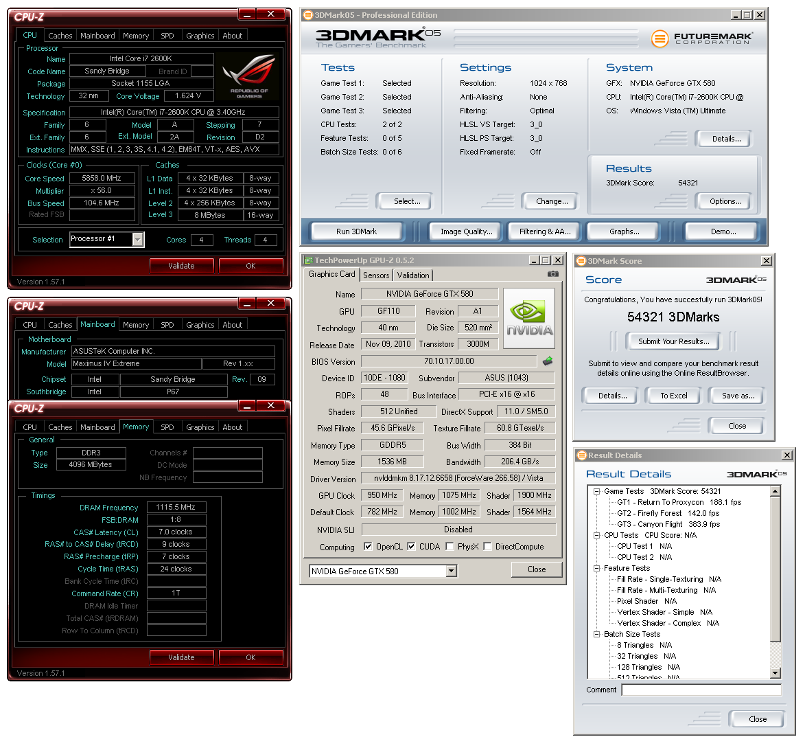Viewport: 805px width, 748px height.
Task: Select the 8 Triangles N/A row
Action: (x=644, y=645)
